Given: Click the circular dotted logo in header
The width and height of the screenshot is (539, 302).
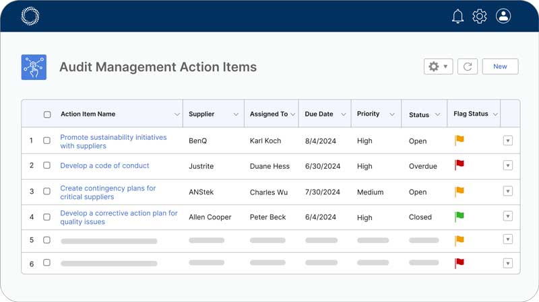Looking at the screenshot, I should pos(30,16).
